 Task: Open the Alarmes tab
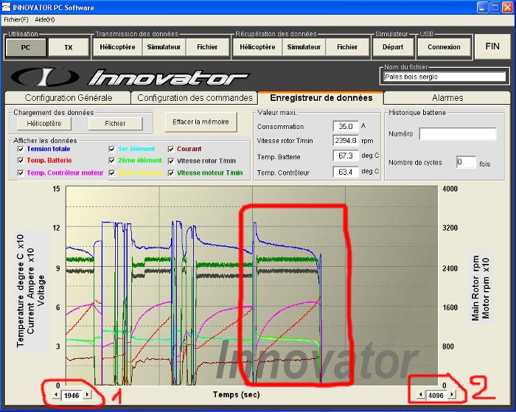(x=447, y=98)
